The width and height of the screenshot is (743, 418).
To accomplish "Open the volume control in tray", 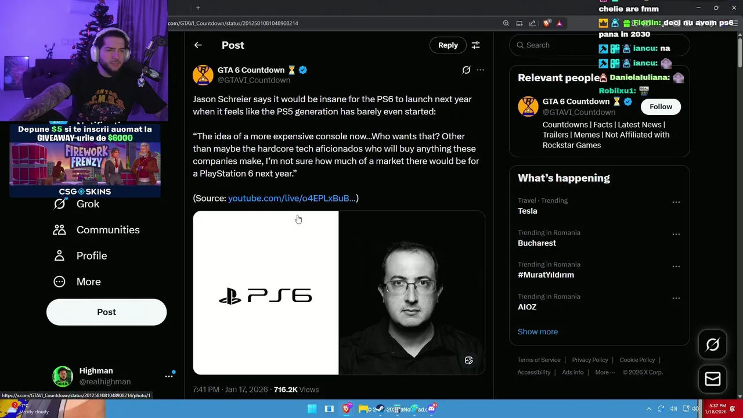I will [x=673, y=409].
